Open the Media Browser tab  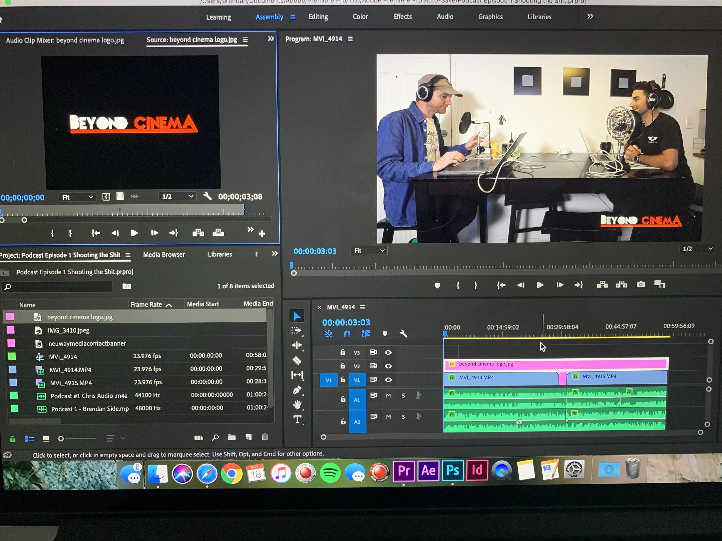[164, 255]
